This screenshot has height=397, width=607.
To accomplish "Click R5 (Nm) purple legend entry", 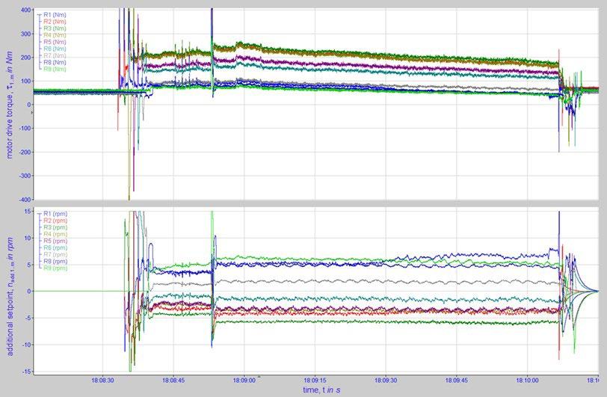I will [x=55, y=42].
